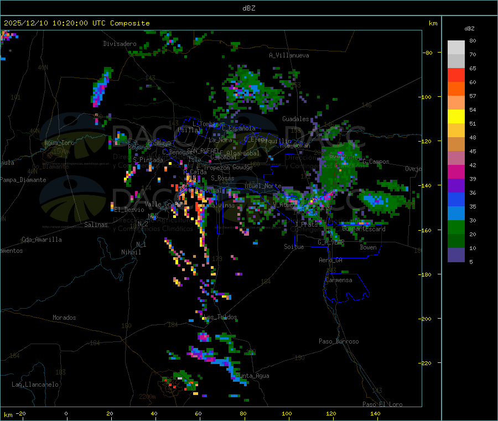Click the -160 km vertical axis tick
The image size is (498, 421).
click(x=427, y=230)
